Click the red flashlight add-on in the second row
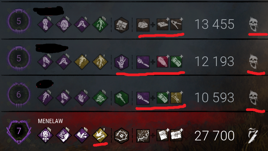 tap(163, 61)
